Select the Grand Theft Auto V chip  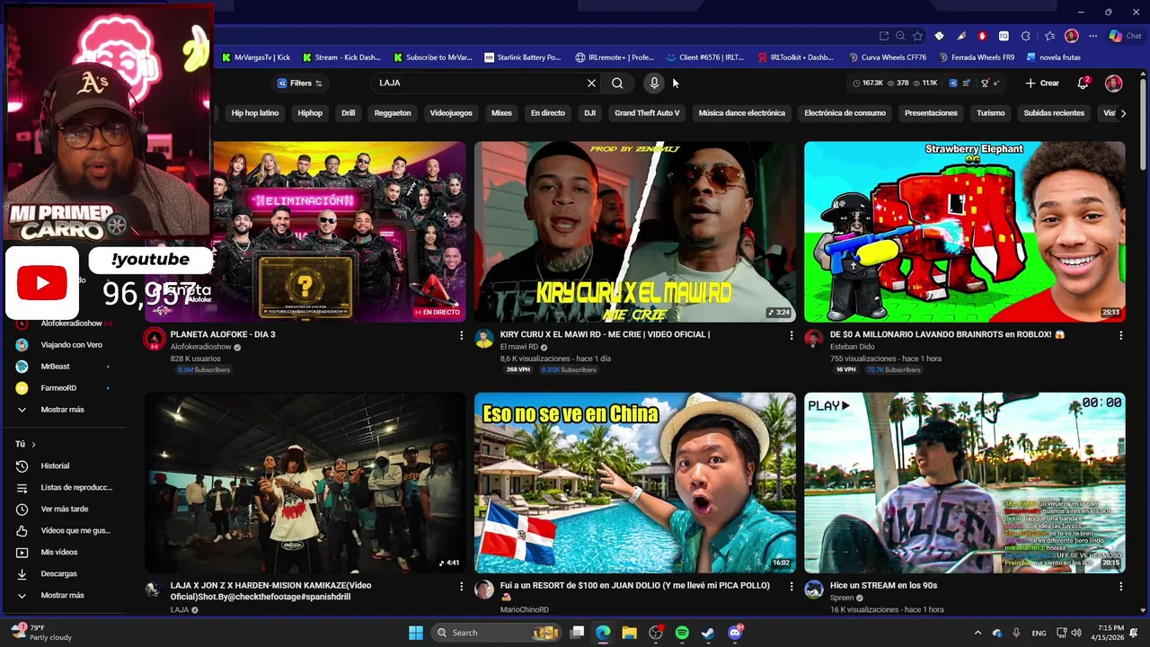point(647,113)
